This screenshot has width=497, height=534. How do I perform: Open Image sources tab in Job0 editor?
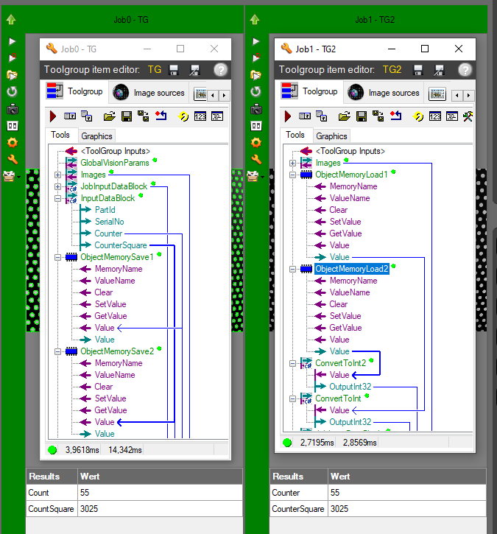coord(149,93)
